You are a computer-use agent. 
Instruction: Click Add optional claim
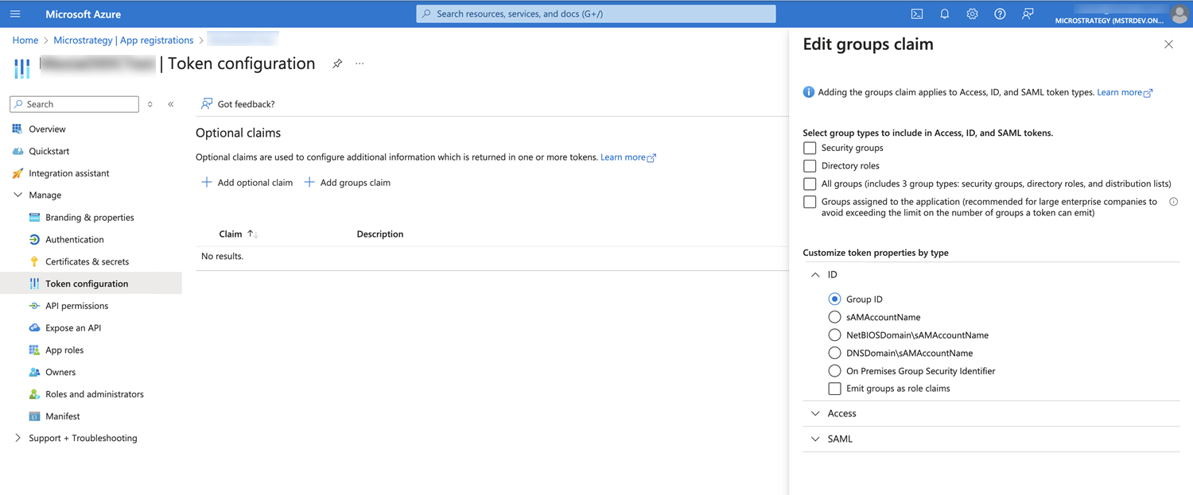247,183
